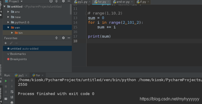Viewport: 202px width, 104px height.
Task: Click the remove icon in the Favorites toolbar
Action: (x=17, y=43)
